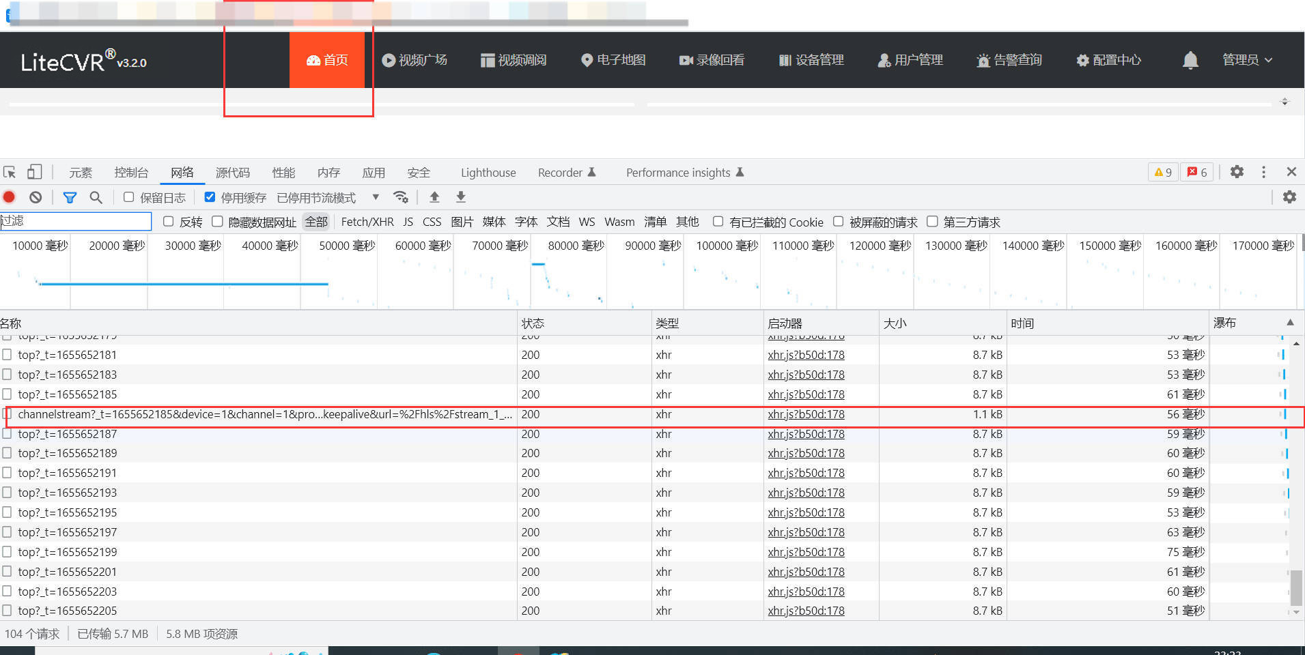Select the 全部 filter type
1305x655 pixels.
(x=316, y=222)
